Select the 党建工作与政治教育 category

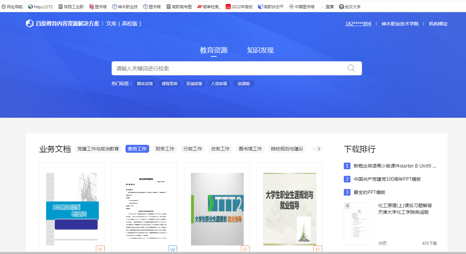coord(98,149)
